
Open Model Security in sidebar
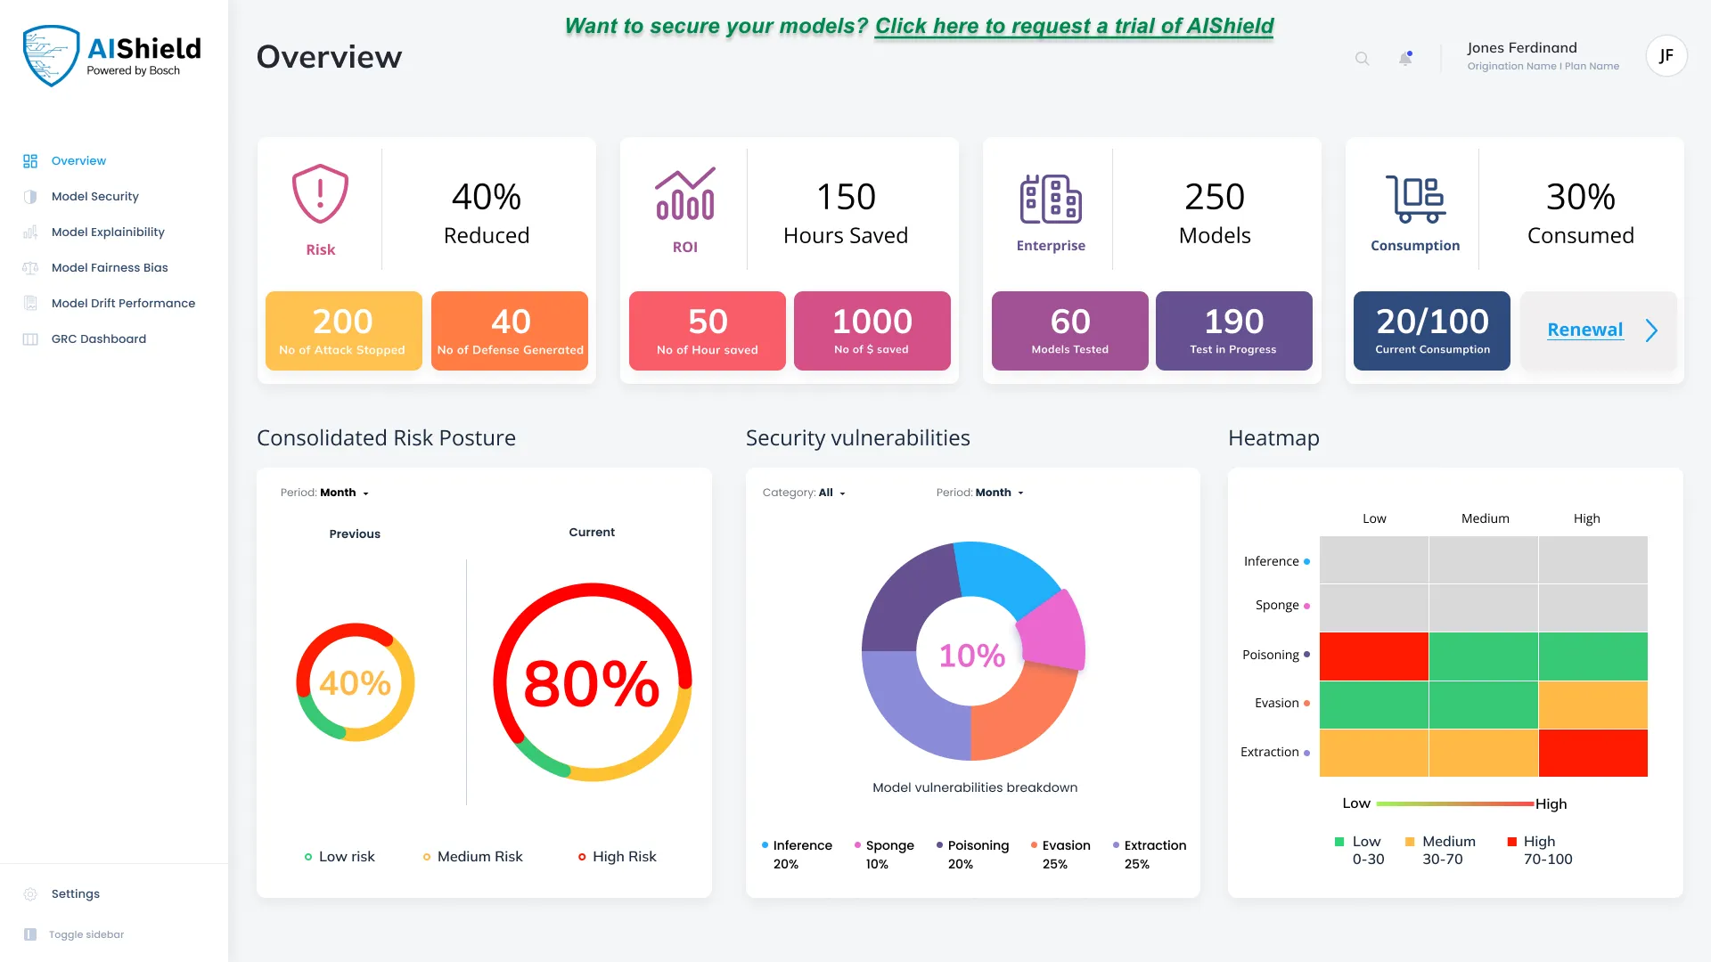(94, 196)
